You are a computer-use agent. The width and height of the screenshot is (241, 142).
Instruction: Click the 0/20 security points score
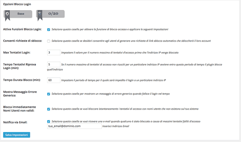[53, 14]
